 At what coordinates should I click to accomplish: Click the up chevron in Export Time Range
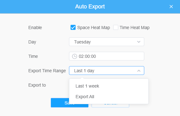pyautogui.click(x=139, y=71)
